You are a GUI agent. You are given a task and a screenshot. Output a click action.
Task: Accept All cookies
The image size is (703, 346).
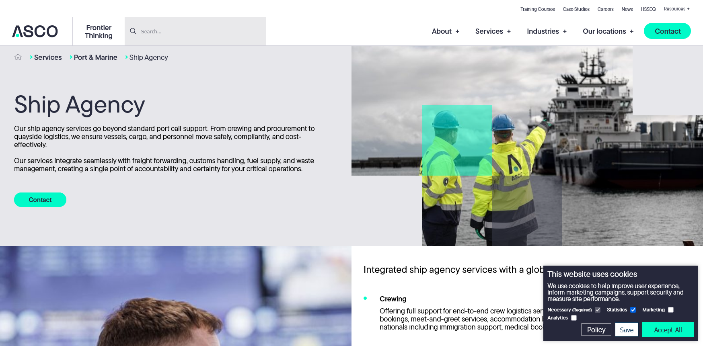tap(668, 330)
